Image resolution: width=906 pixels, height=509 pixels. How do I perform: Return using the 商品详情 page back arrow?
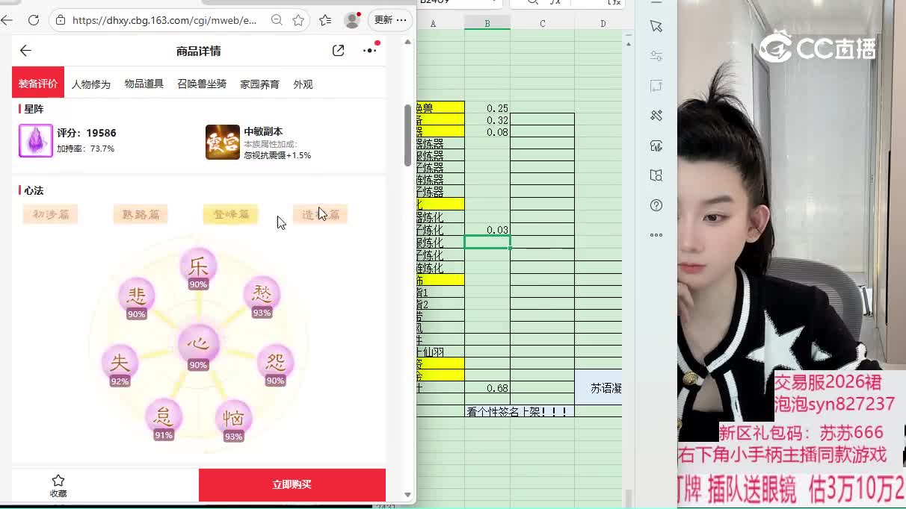25,51
